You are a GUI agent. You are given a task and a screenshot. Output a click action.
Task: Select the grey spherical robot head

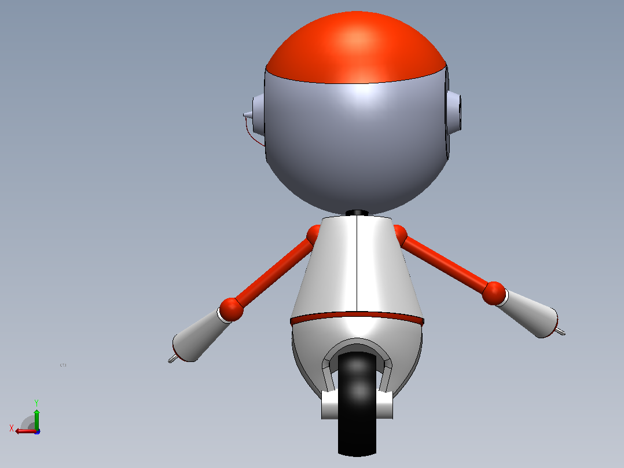pos(356,147)
